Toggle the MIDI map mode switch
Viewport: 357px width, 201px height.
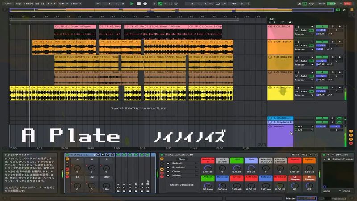[323, 4]
